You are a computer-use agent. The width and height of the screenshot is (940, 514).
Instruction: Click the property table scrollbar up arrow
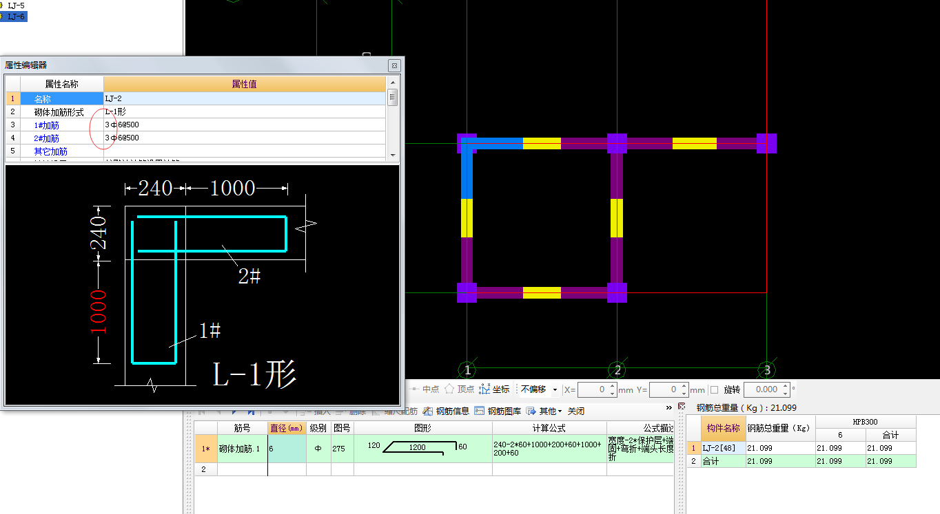point(392,81)
